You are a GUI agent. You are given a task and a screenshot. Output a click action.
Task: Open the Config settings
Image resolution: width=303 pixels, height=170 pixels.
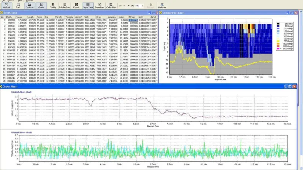point(53,6)
